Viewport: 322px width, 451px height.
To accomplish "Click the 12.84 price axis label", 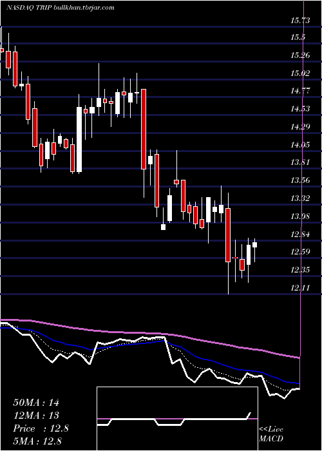I will click(x=301, y=234).
